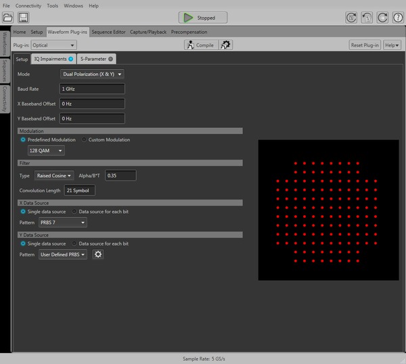Open compile settings gear icon

point(226,45)
